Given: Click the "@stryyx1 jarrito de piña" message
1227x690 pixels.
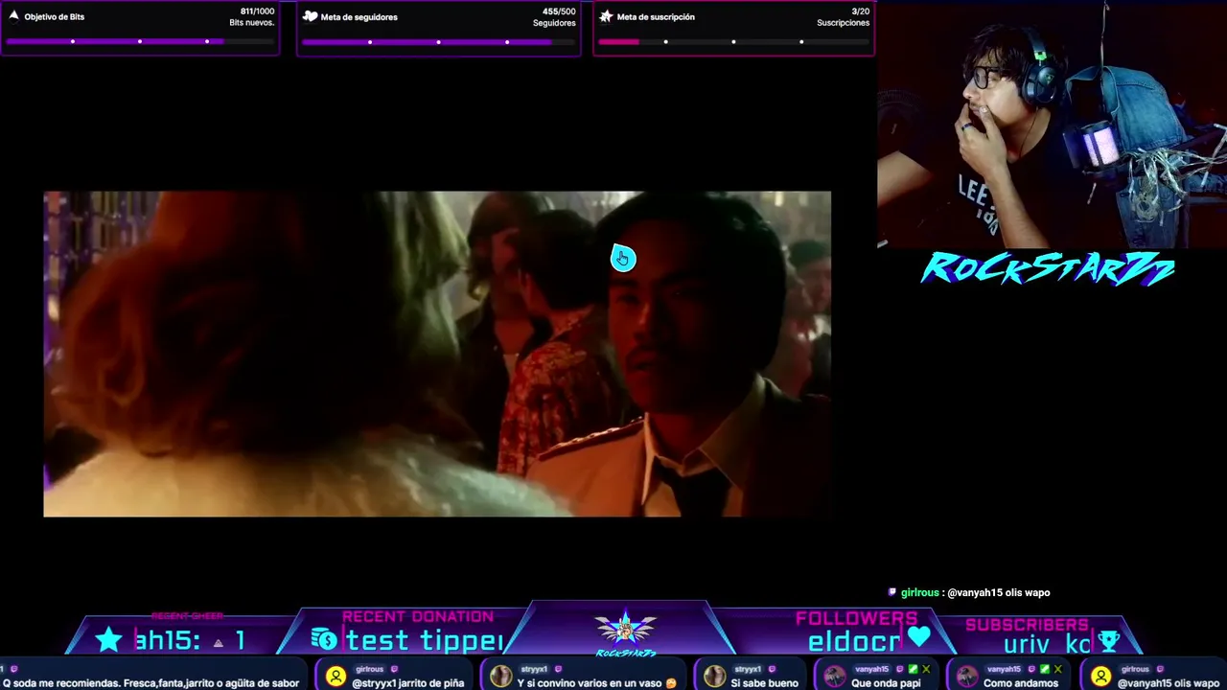Looking at the screenshot, I should pyautogui.click(x=407, y=683).
